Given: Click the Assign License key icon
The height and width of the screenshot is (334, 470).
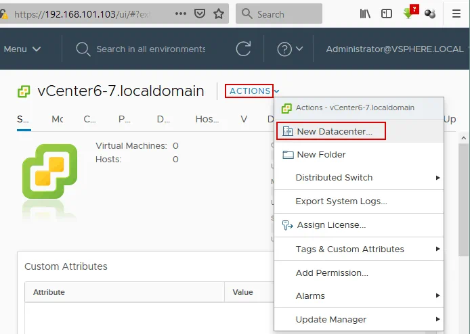Looking at the screenshot, I should pos(287,225).
